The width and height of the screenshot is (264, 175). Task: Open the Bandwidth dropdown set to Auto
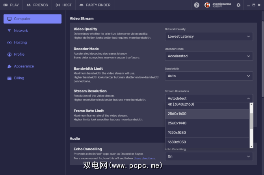(209, 76)
